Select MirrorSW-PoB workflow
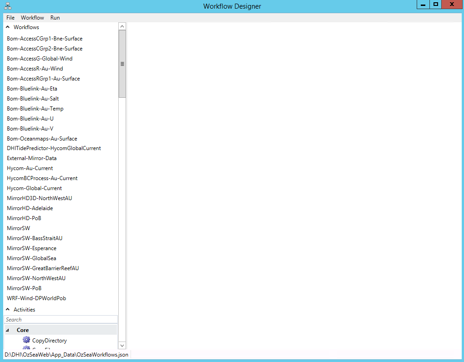Image resolution: width=464 pixels, height=362 pixels. pyautogui.click(x=24, y=288)
